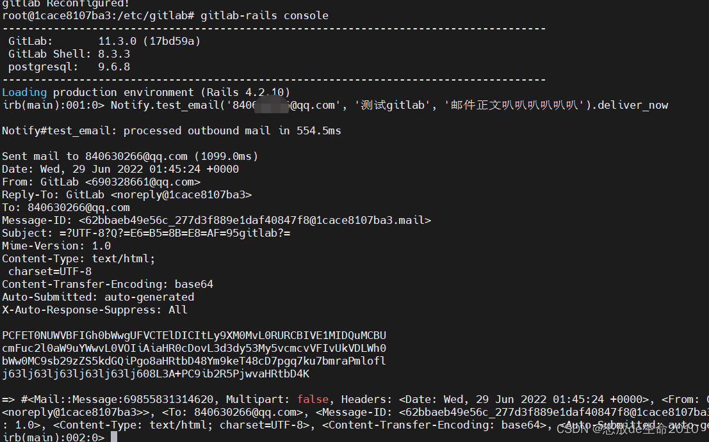Click the CSDN watermark text
The image size is (709, 442).
(631, 430)
